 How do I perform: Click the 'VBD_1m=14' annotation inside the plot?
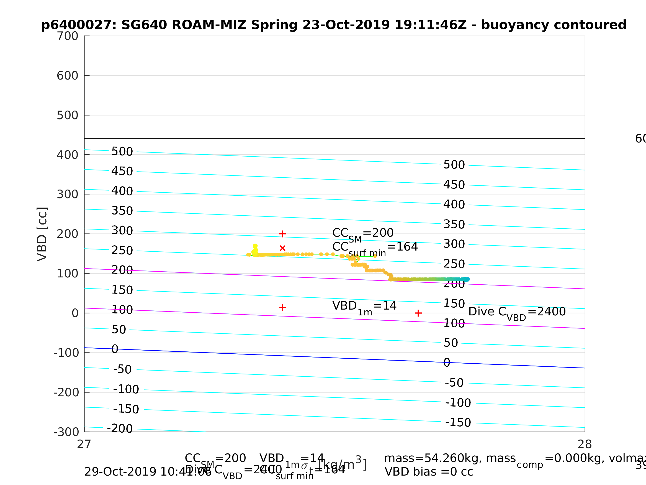[x=364, y=308]
